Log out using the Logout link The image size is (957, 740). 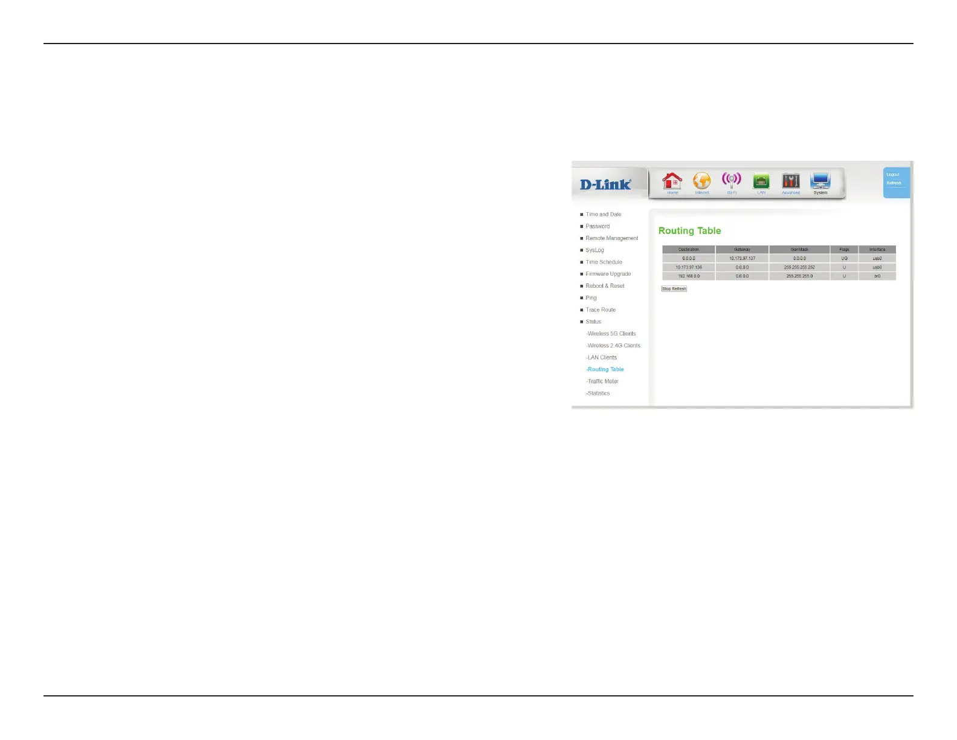tap(892, 175)
